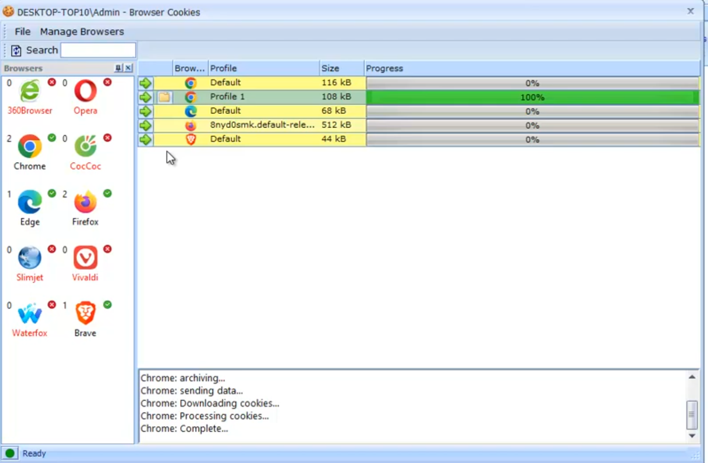Focus the Search input field
This screenshot has width=708, height=463.
98,50
